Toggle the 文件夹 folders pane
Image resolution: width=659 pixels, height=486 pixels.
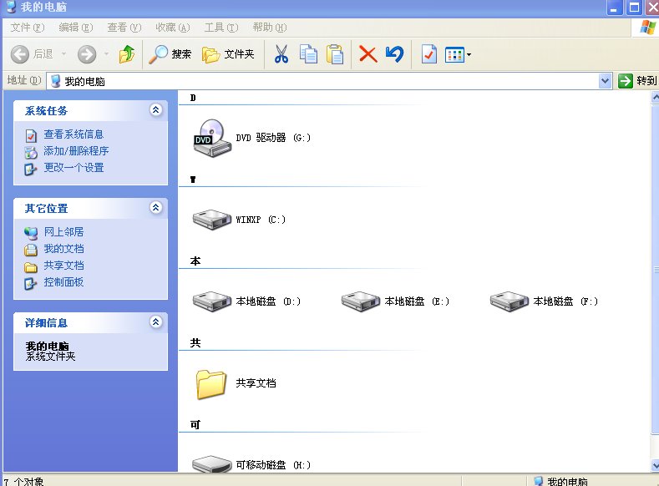(x=228, y=54)
